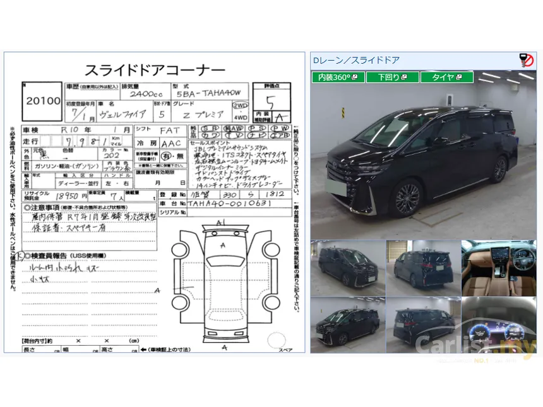Click the mileage value 7,981
Viewport: 543px width, 407px height.
pyautogui.click(x=87, y=141)
